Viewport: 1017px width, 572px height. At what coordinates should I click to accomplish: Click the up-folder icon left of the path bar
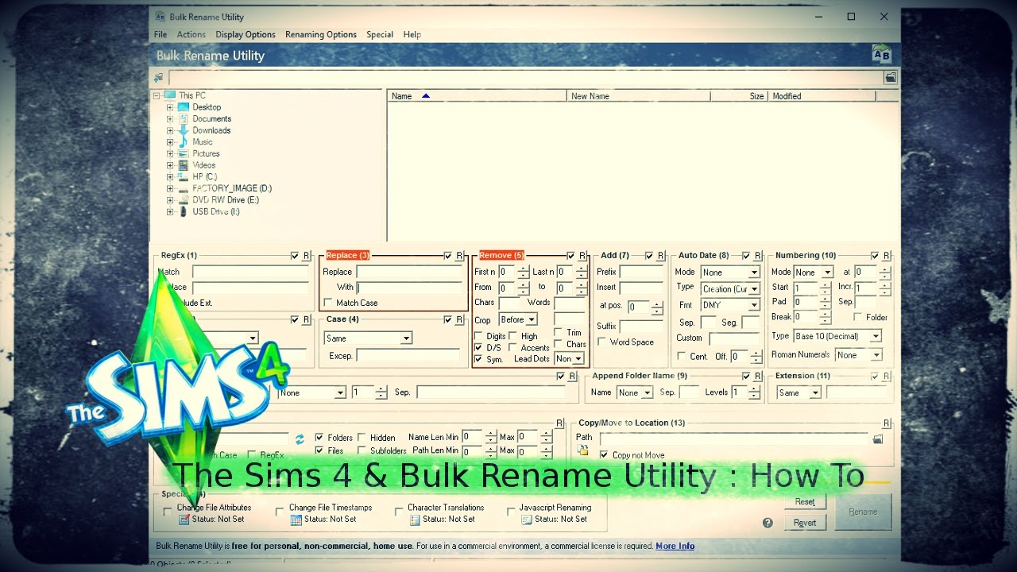(x=158, y=77)
